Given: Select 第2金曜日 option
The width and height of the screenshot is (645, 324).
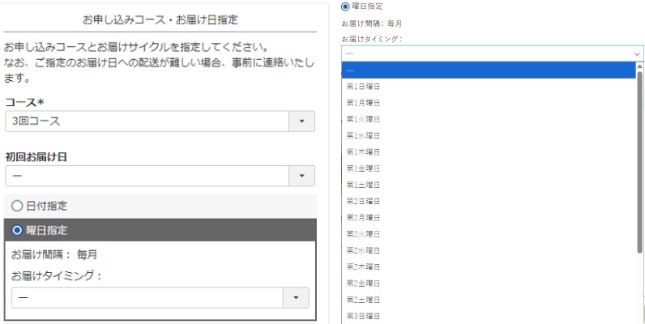Looking at the screenshot, I should 363,283.
